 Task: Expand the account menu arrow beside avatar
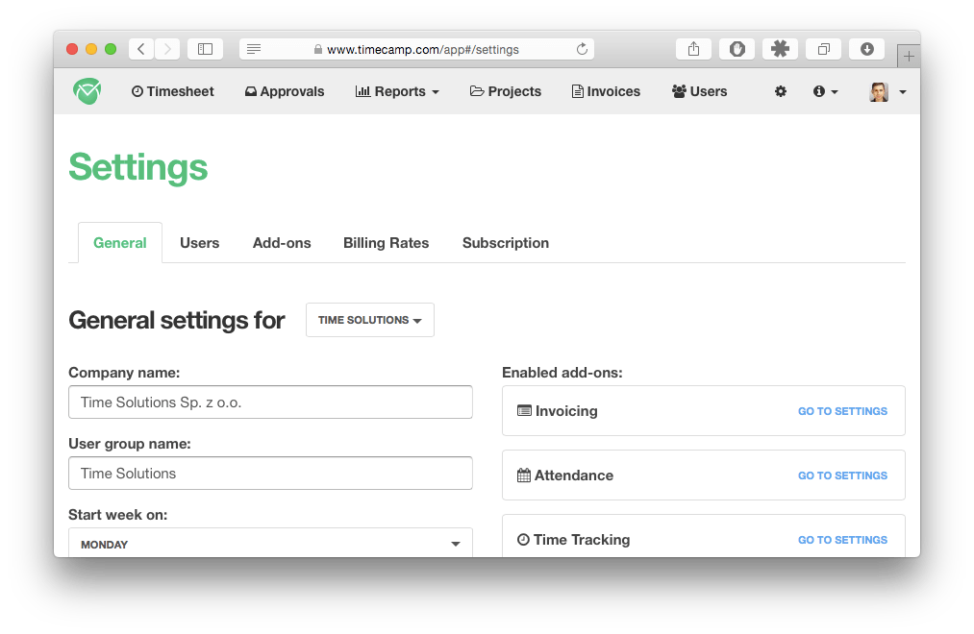[x=903, y=92]
